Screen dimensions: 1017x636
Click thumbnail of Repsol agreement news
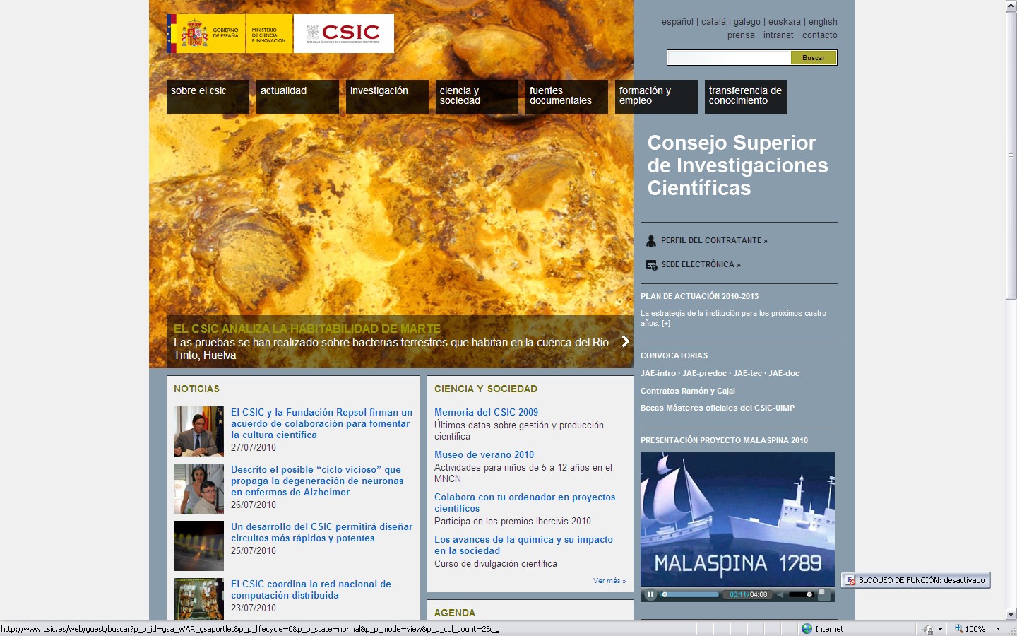pos(198,431)
